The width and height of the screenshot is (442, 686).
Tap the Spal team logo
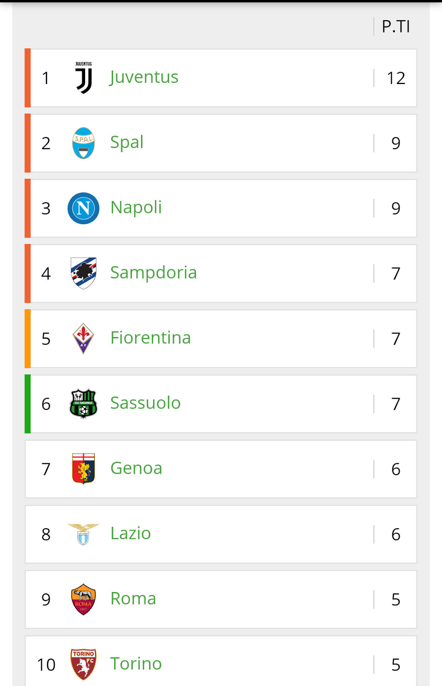coord(83,143)
